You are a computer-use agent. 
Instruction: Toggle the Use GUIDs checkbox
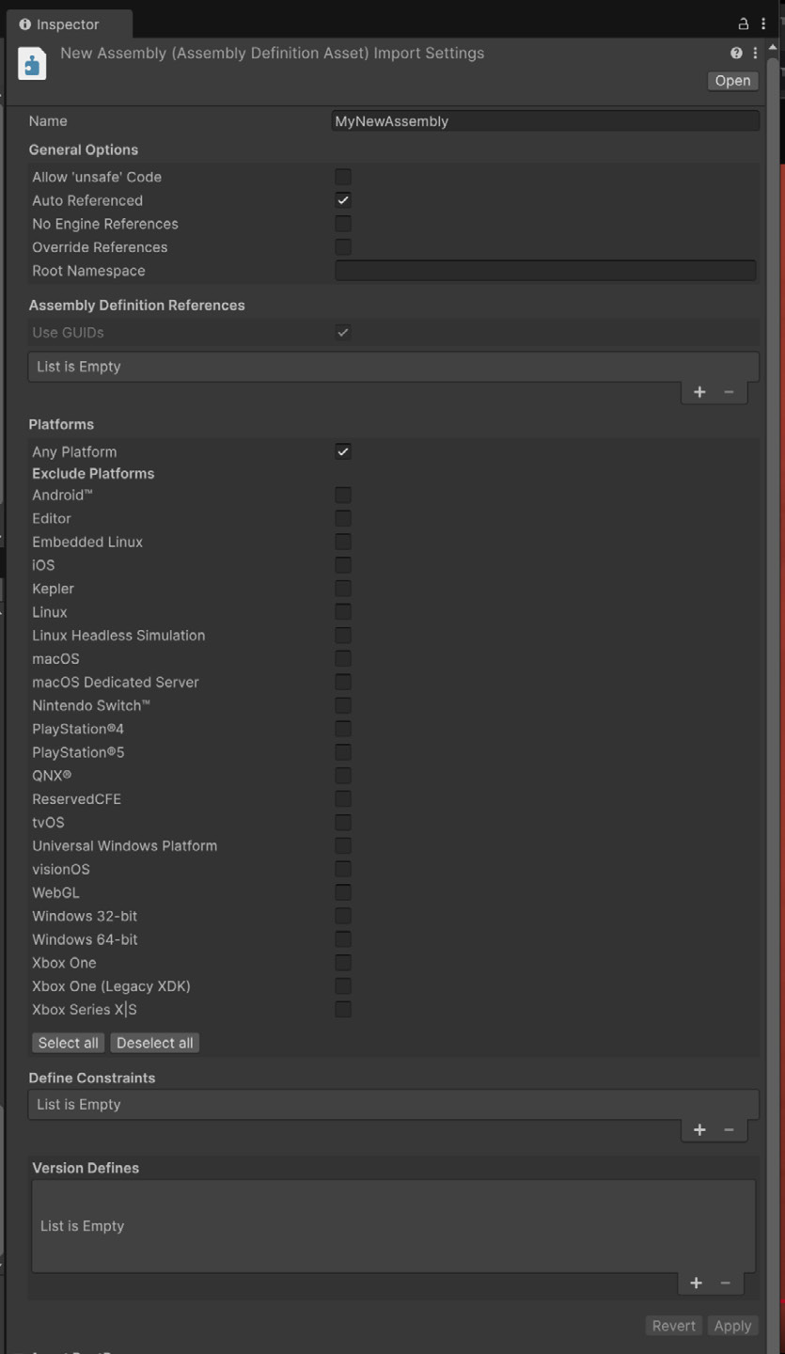tap(343, 333)
